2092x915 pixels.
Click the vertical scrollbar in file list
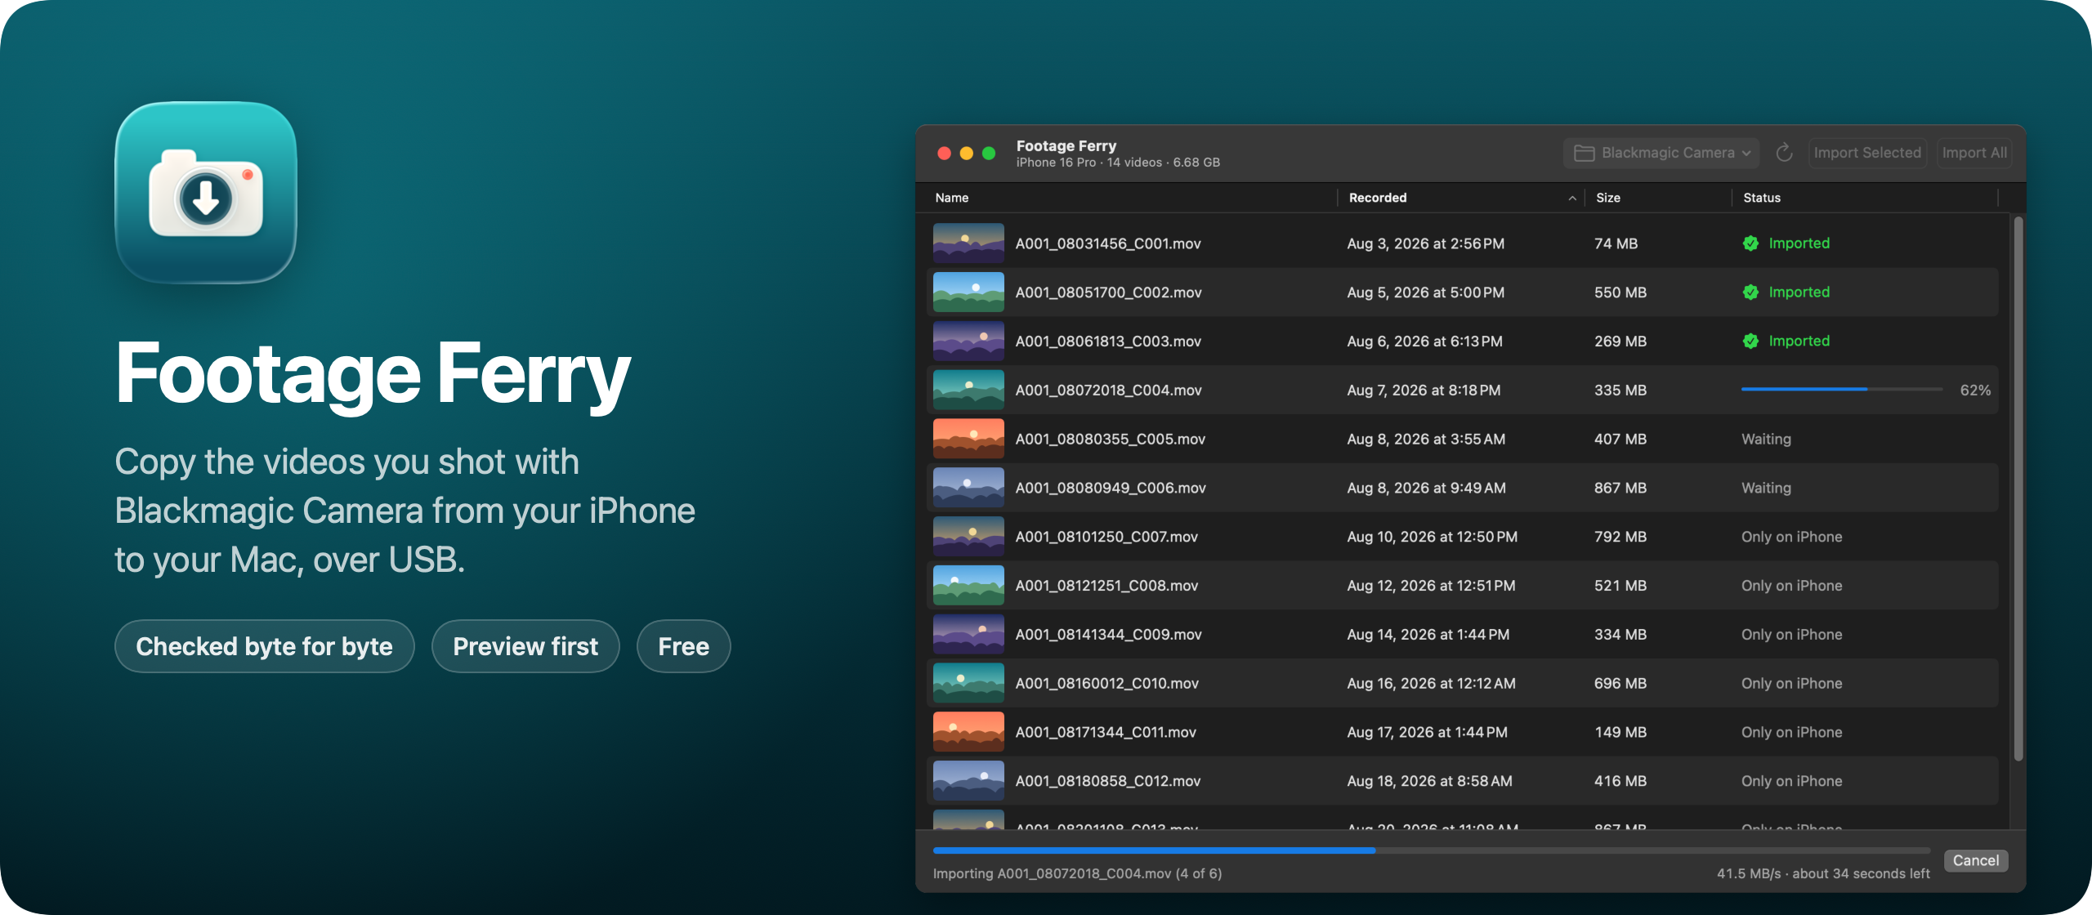(x=2018, y=489)
